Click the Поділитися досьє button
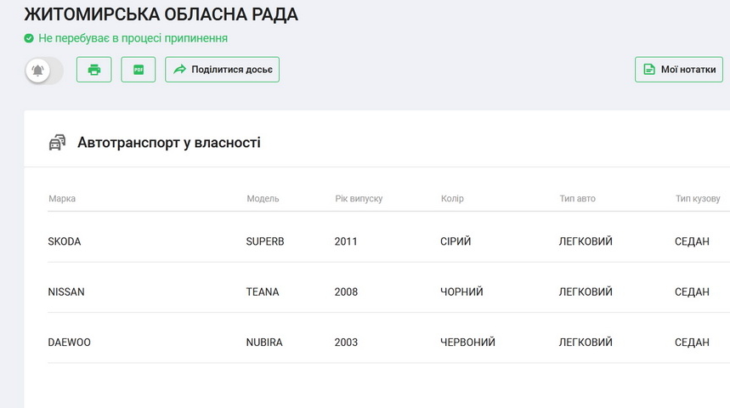The image size is (730, 408). pyautogui.click(x=222, y=70)
